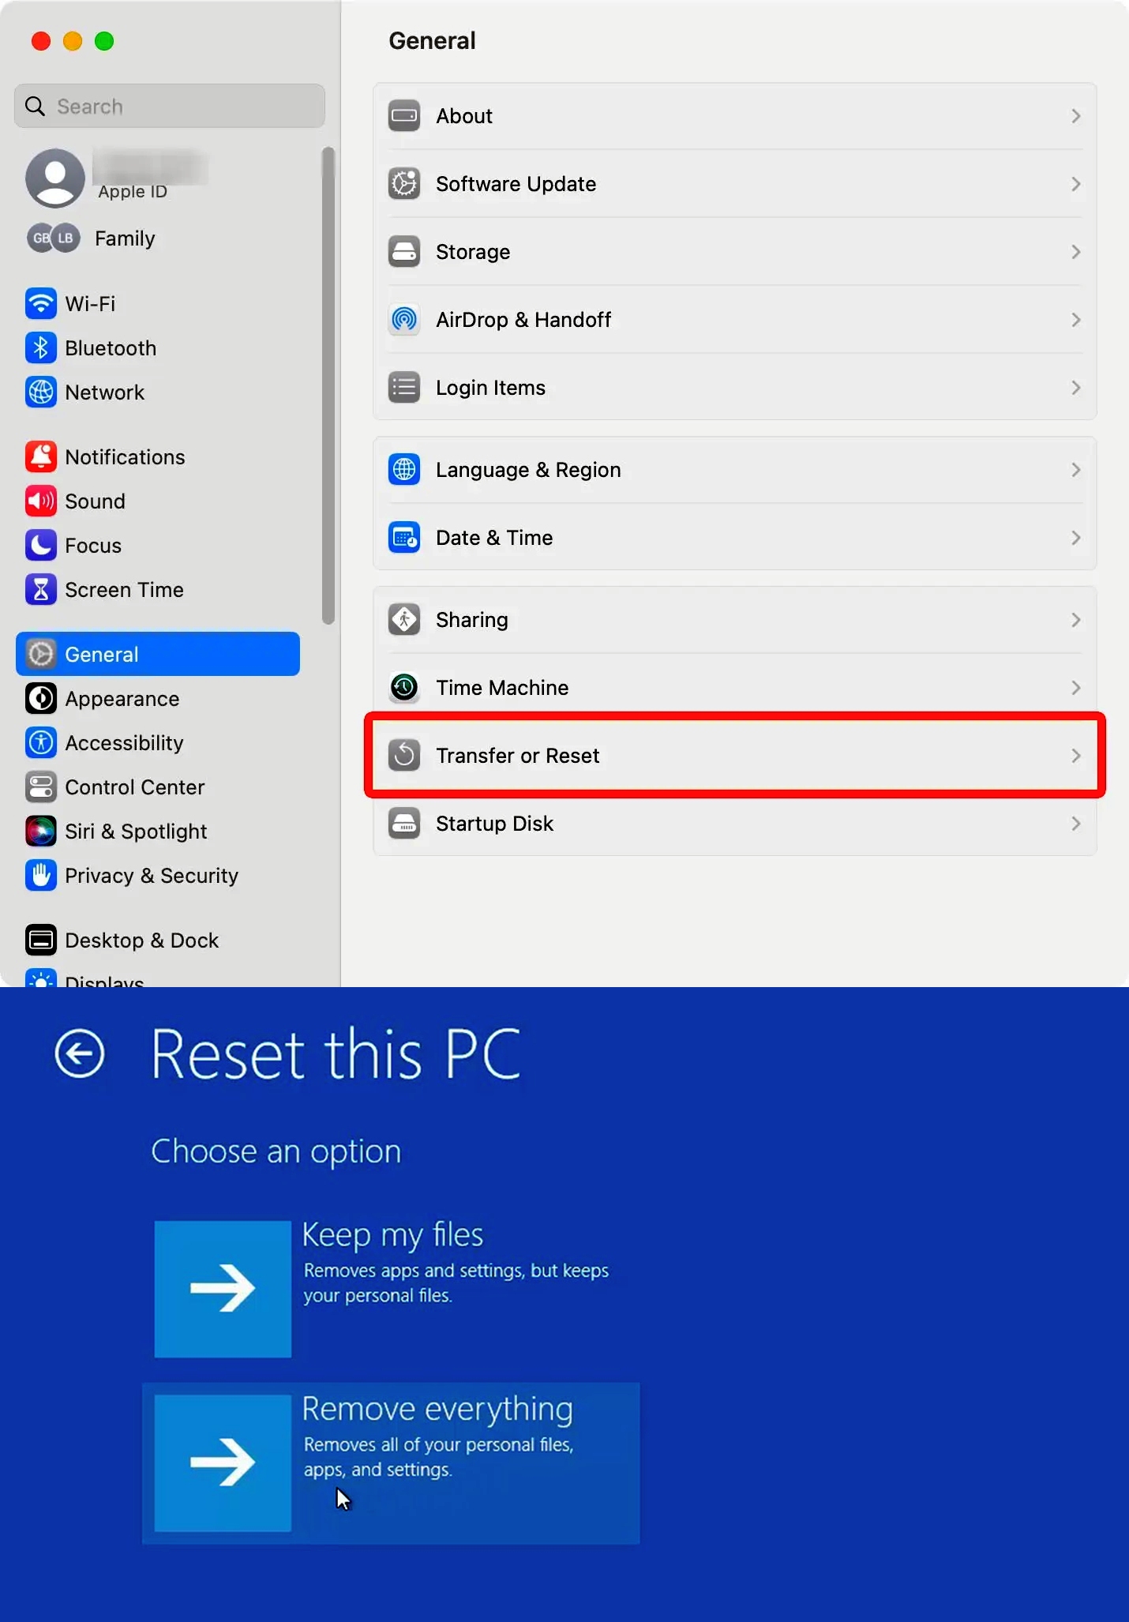Click the sidebar vertical scrollbar
Image resolution: width=1129 pixels, height=1622 pixels.
tap(328, 385)
